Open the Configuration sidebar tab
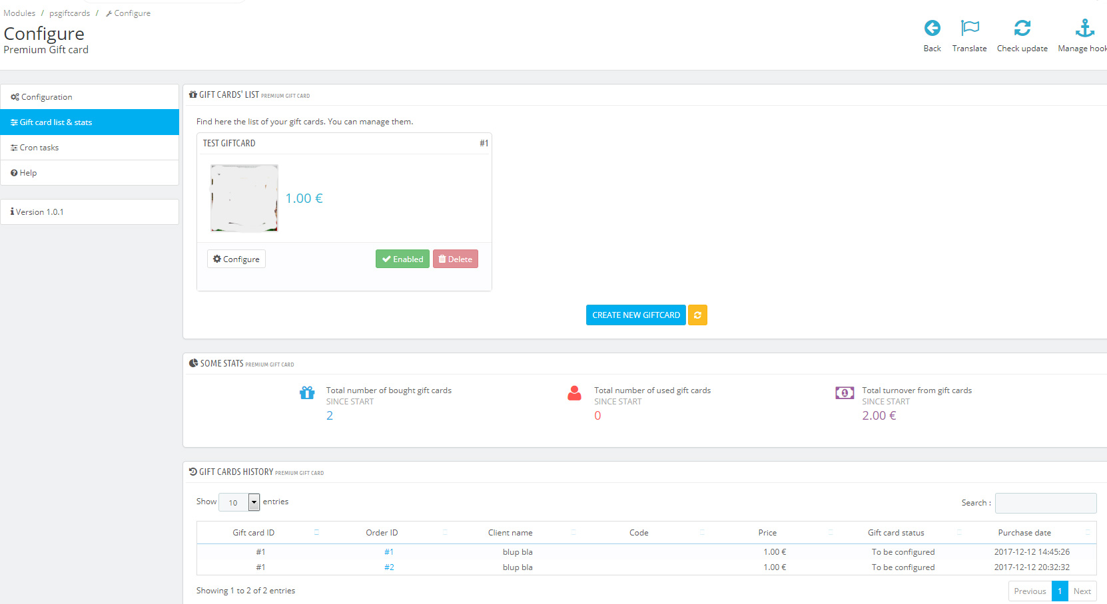 click(90, 97)
